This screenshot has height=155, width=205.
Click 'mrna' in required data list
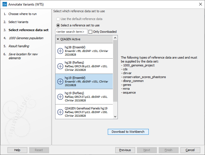[126, 89]
